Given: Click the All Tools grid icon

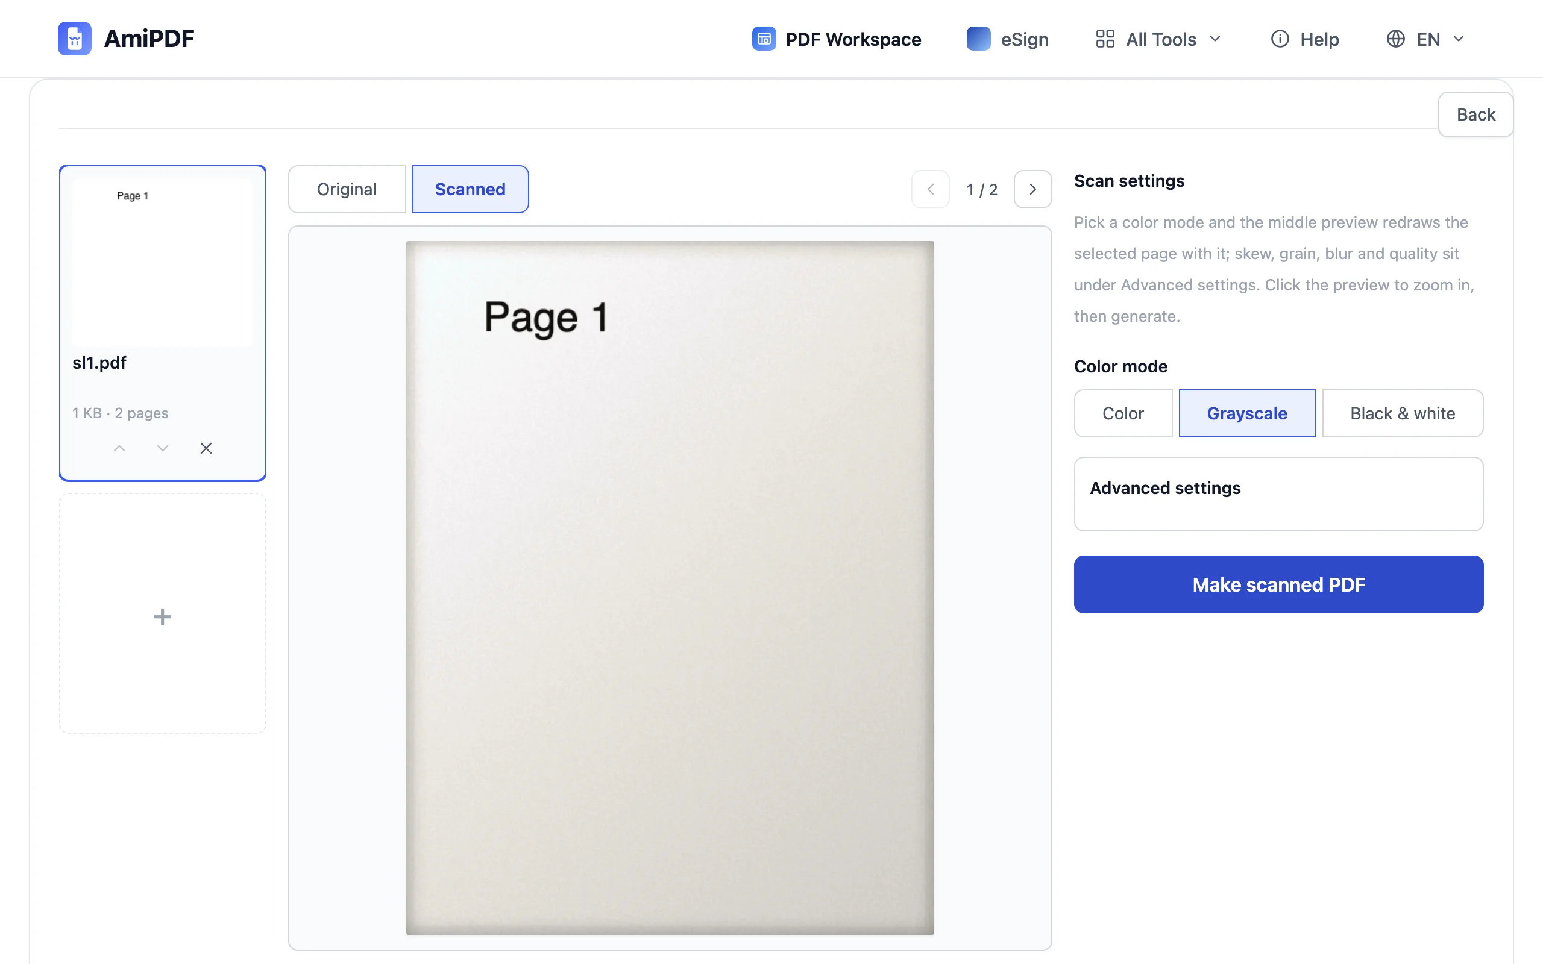Looking at the screenshot, I should (x=1105, y=39).
